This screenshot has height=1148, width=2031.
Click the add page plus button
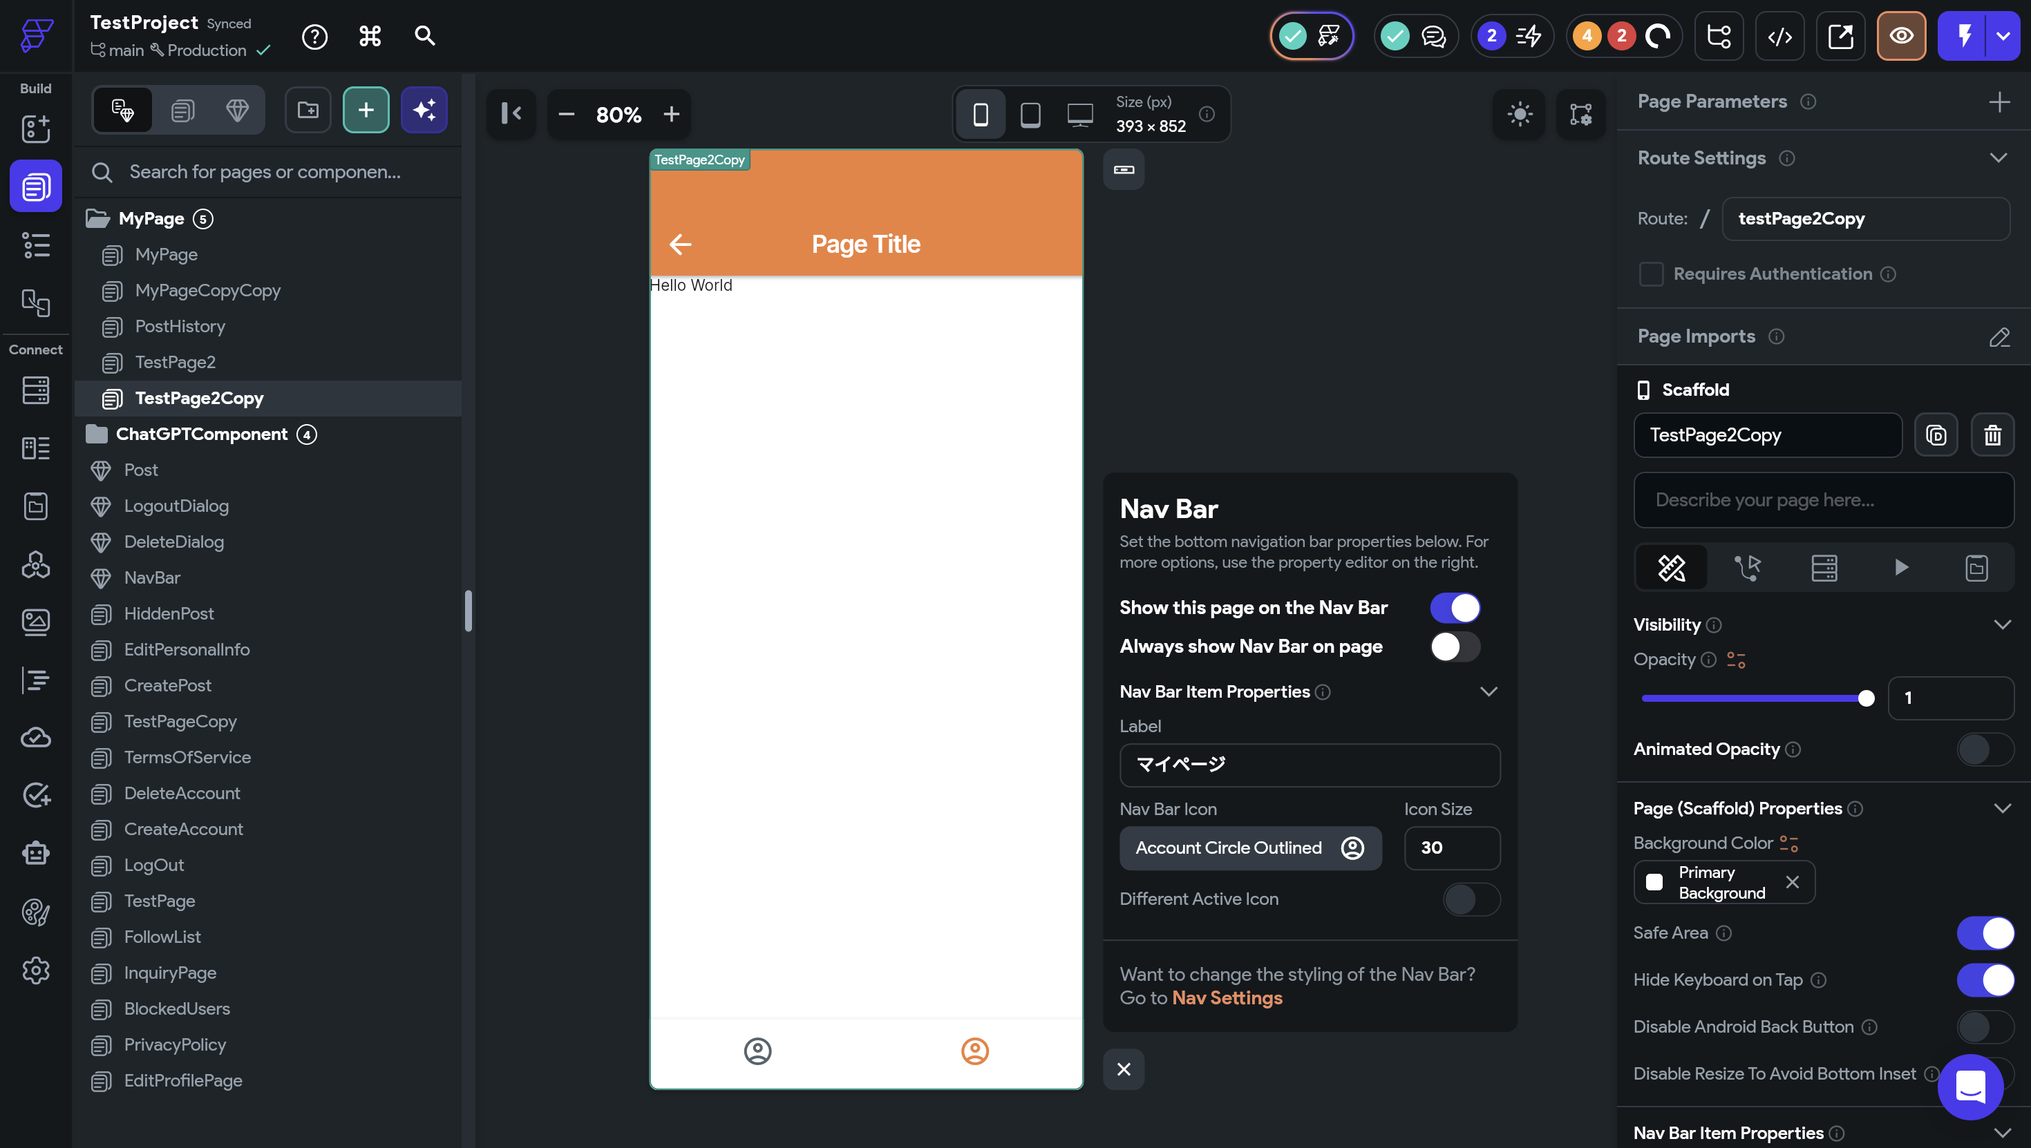click(x=365, y=111)
